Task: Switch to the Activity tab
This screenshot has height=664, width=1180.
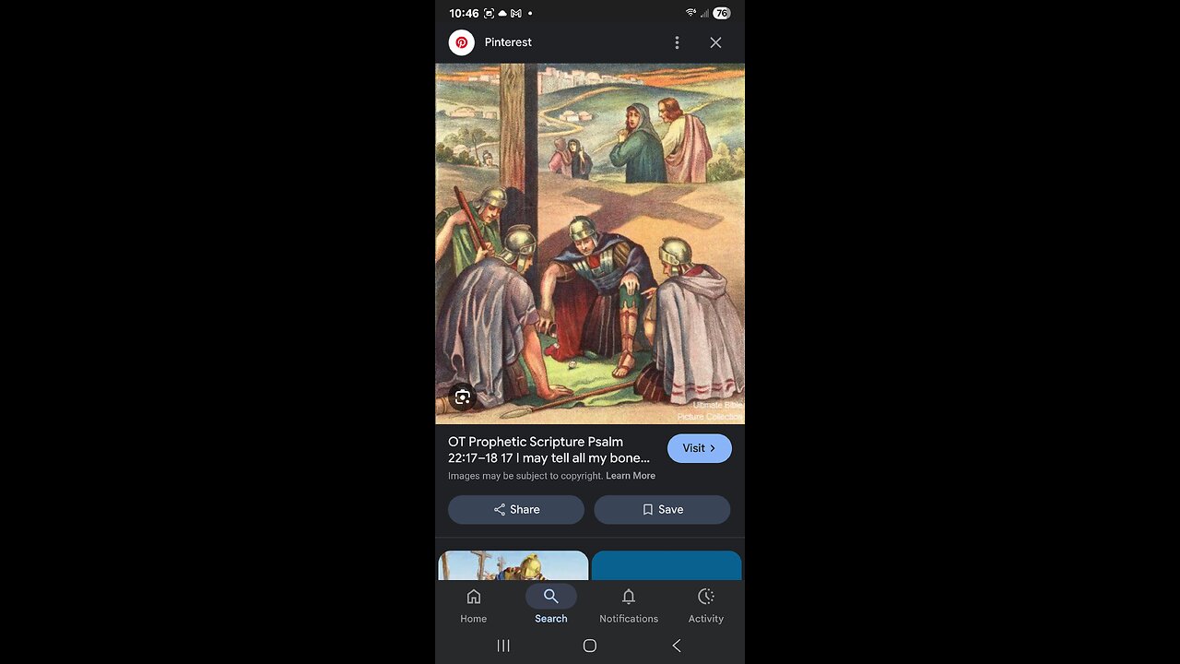Action: [x=706, y=605]
